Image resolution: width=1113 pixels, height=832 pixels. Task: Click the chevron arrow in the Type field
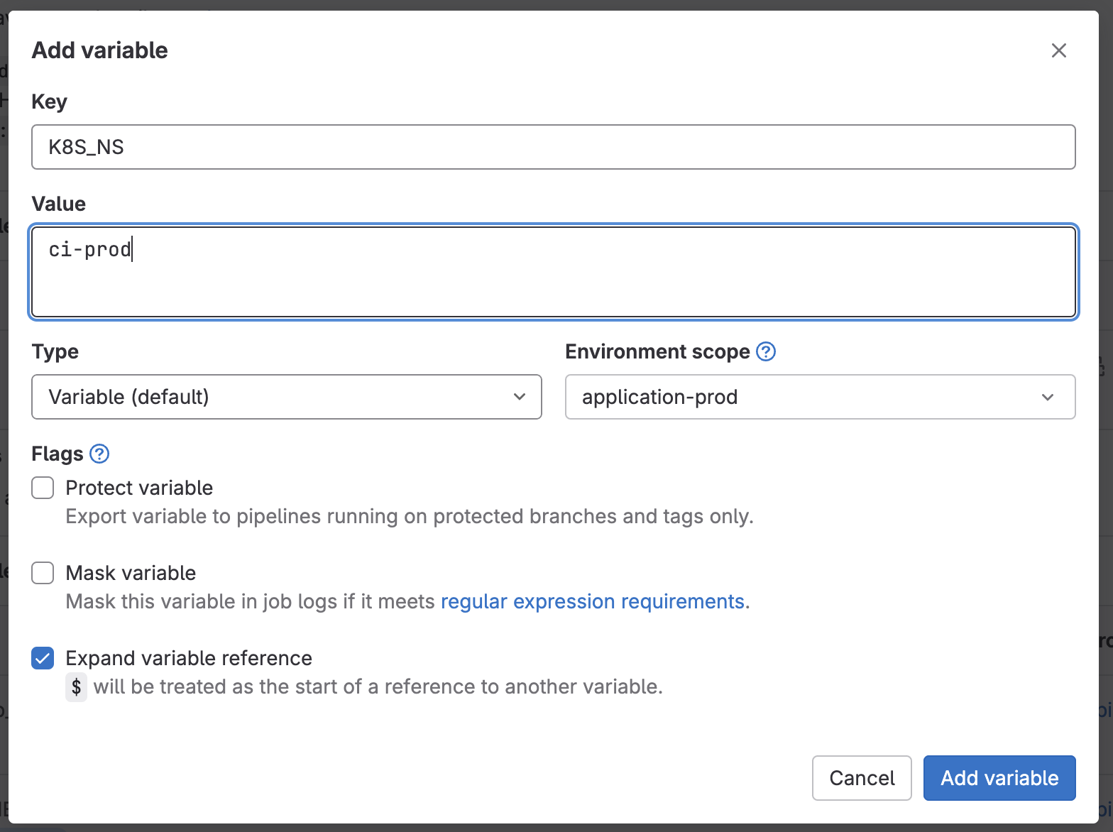520,397
